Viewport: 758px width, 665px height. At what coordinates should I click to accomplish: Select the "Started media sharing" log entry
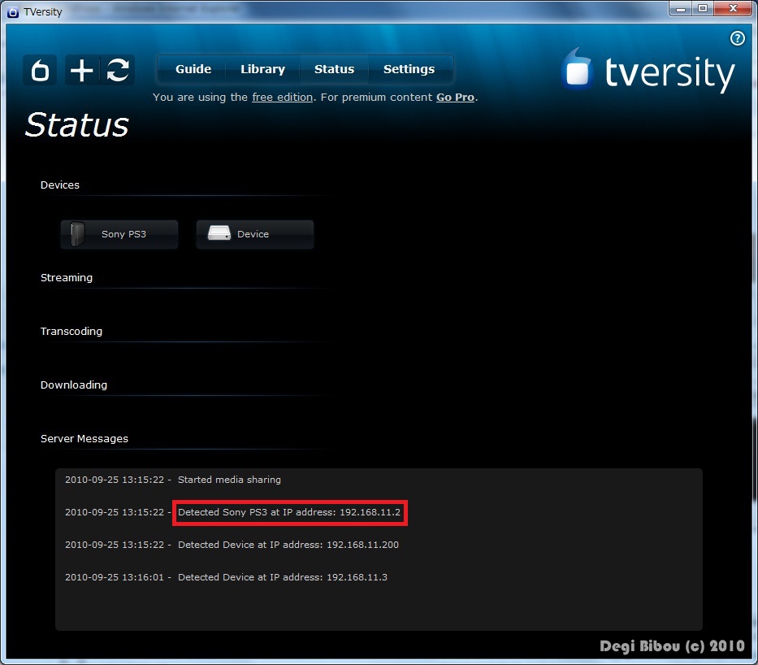coord(229,480)
